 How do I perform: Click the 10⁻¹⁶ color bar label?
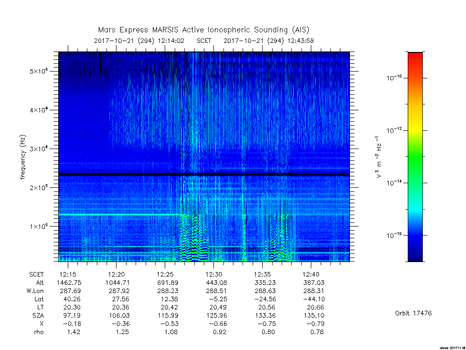pos(394,235)
